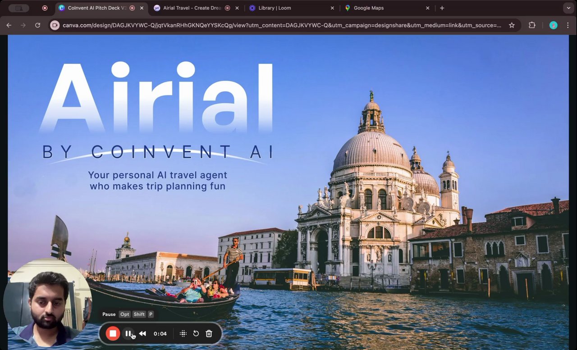This screenshot has width=577, height=350.
Task: Open the Chrome profile avatar
Action: [554, 25]
